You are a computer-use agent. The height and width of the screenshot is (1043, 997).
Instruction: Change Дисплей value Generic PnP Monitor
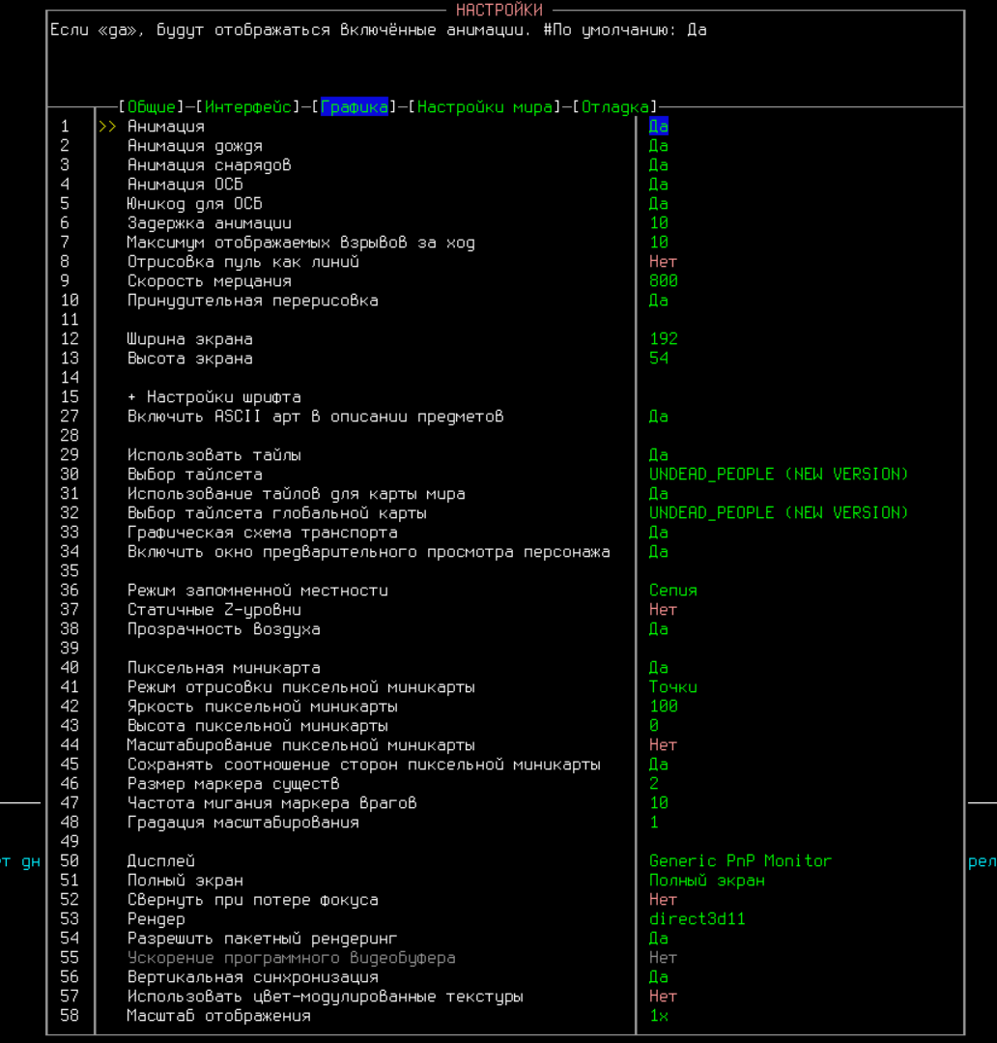pos(740,860)
